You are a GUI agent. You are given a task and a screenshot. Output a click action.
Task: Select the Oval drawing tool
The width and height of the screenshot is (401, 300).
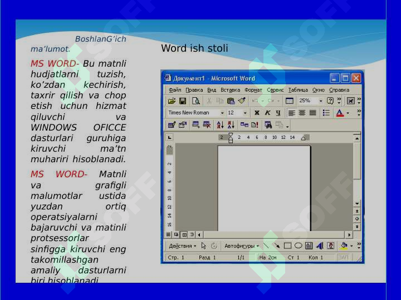(298, 246)
